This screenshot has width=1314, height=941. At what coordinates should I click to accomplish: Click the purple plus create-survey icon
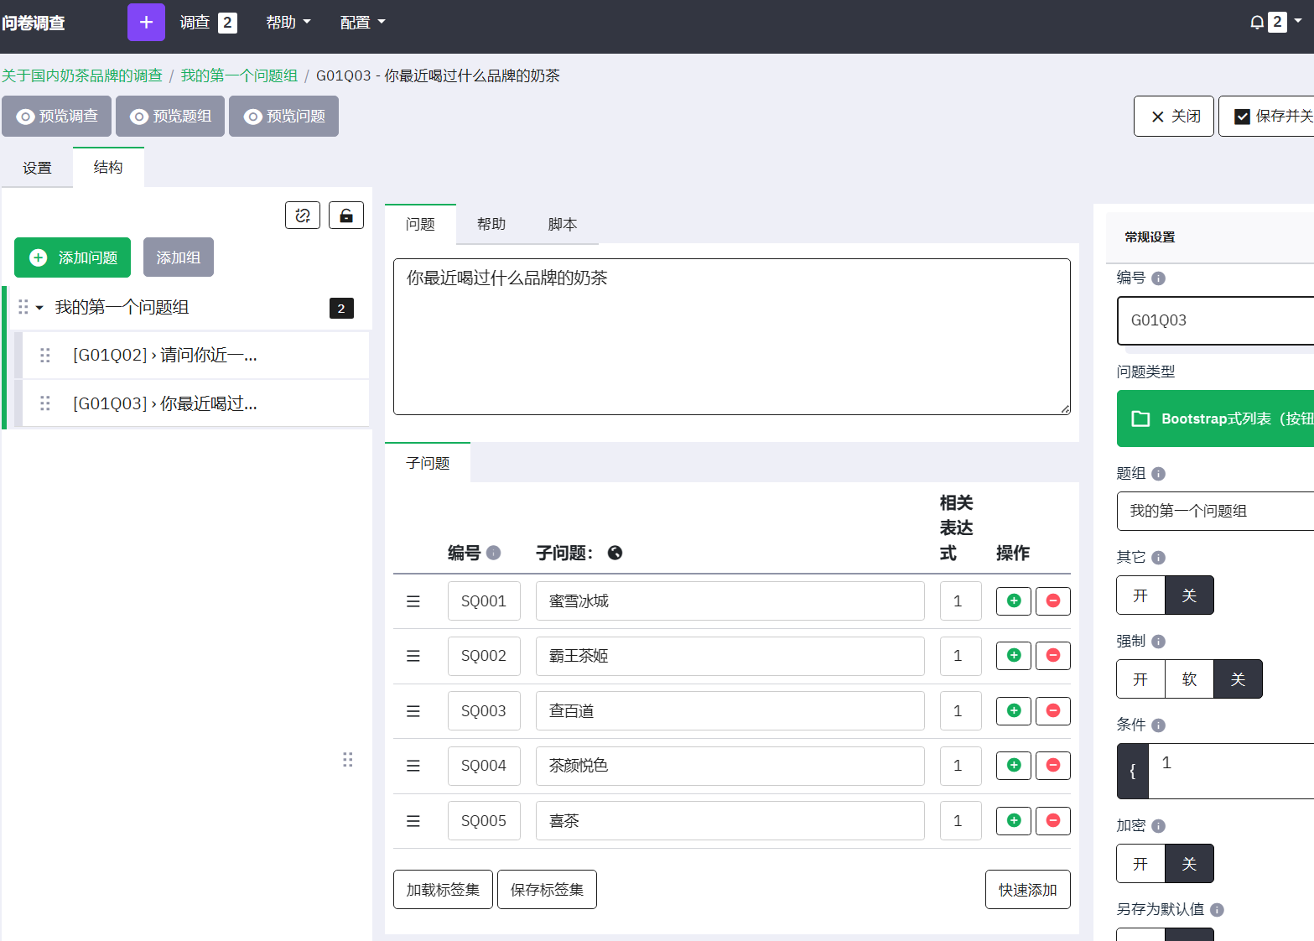pyautogui.click(x=146, y=22)
